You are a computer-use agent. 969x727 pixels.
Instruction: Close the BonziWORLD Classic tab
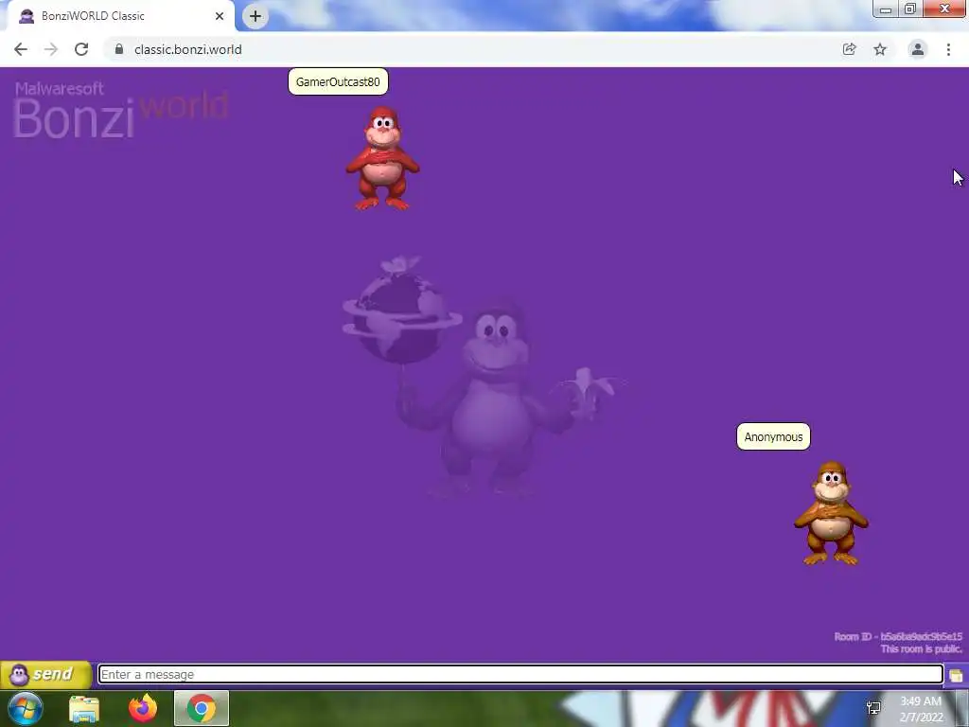coord(220,16)
